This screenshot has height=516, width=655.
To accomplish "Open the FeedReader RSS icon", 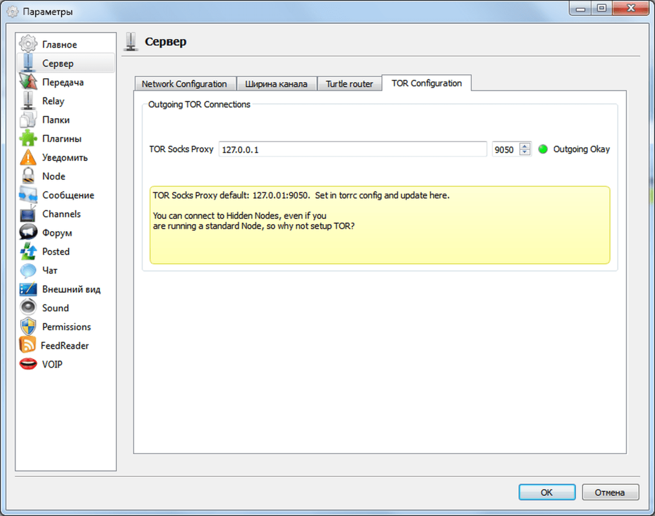I will (27, 345).
